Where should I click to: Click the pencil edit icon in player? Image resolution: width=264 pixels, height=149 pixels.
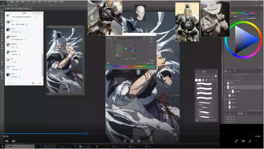(236, 141)
